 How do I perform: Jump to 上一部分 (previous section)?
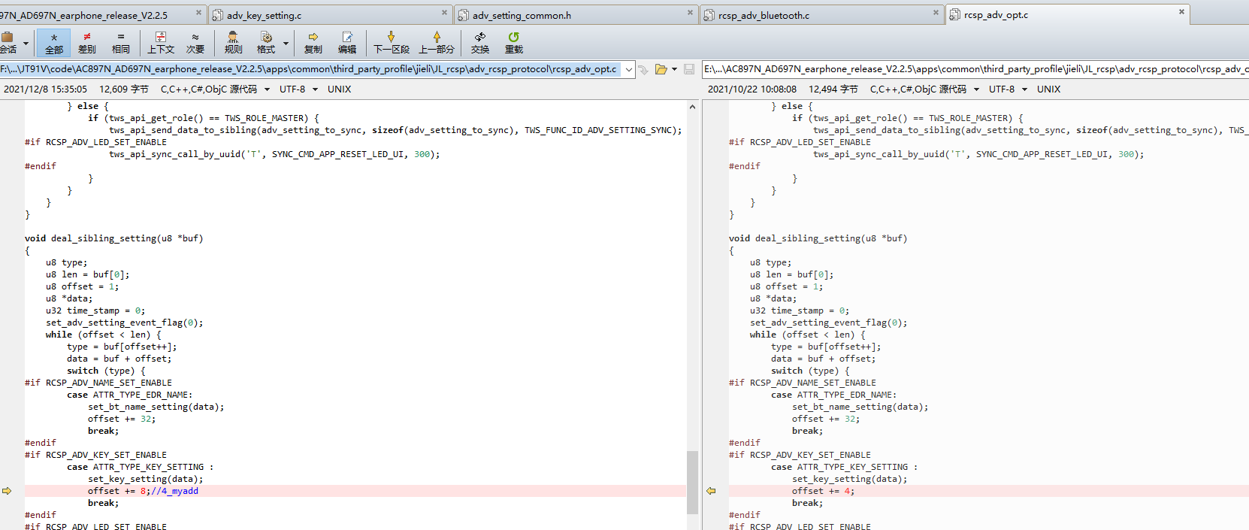[437, 43]
